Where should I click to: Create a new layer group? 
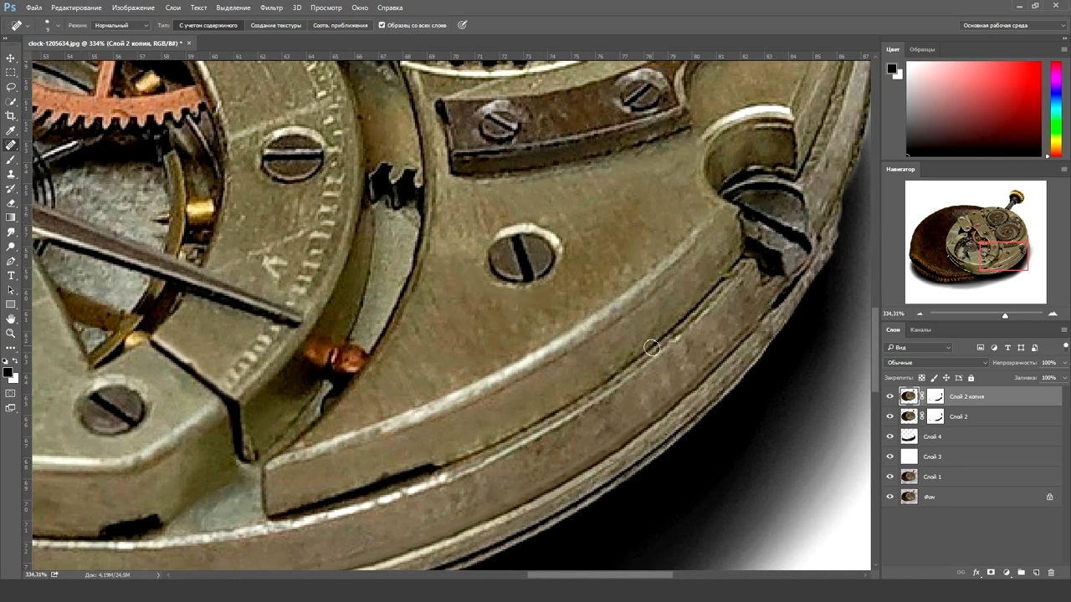1021,573
